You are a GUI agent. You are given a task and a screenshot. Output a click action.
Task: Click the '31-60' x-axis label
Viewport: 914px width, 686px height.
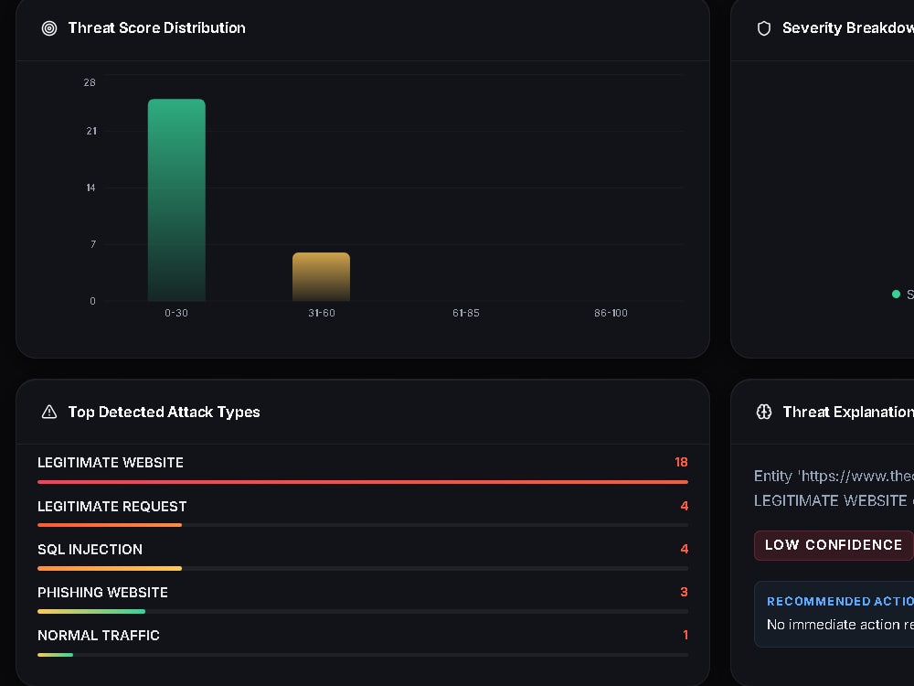tap(322, 313)
